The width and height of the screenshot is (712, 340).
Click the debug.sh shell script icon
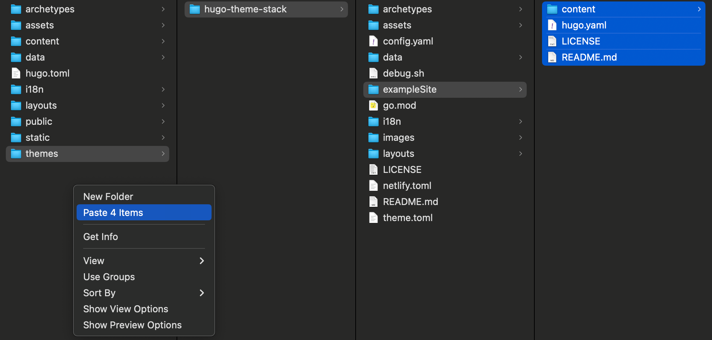373,73
